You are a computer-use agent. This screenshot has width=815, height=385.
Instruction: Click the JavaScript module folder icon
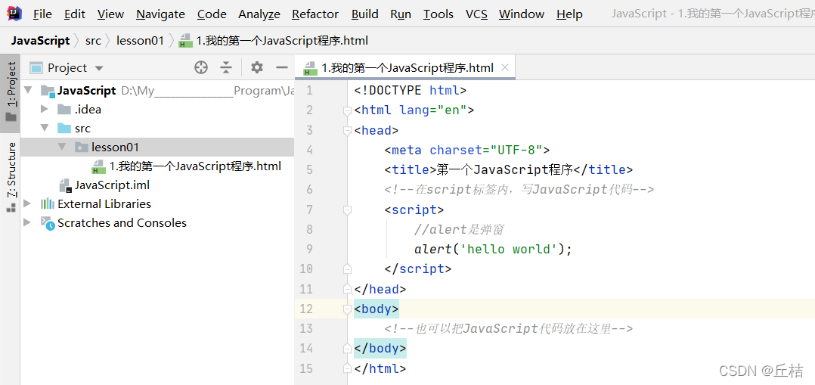tap(48, 91)
